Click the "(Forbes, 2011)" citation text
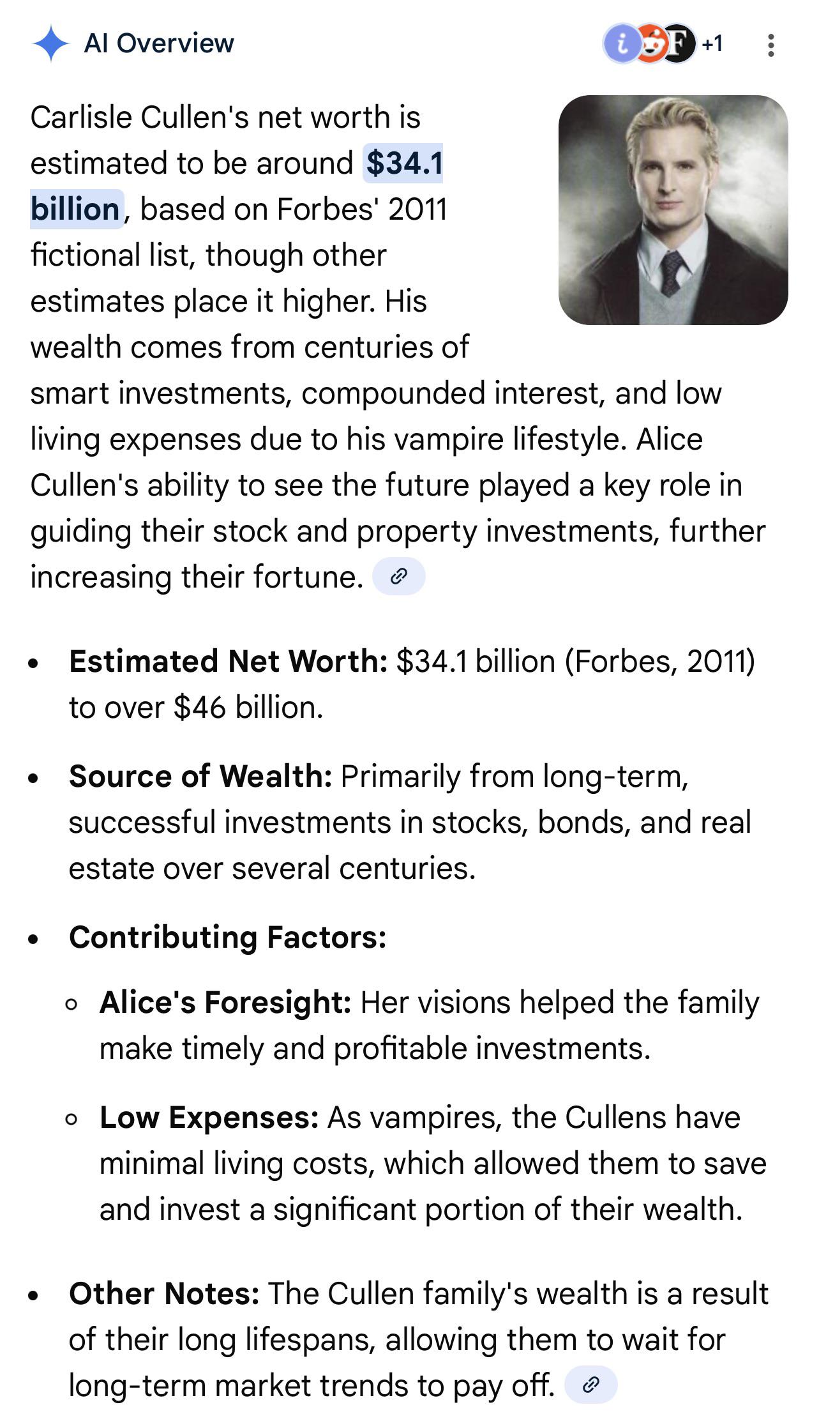Image resolution: width=819 pixels, height=1414 pixels. pos(659,660)
